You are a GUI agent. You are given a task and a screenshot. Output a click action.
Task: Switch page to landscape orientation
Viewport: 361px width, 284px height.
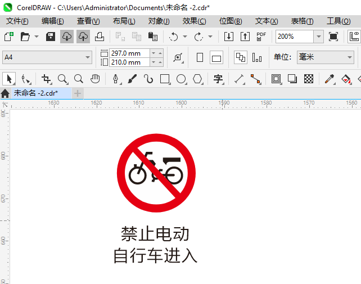point(216,57)
